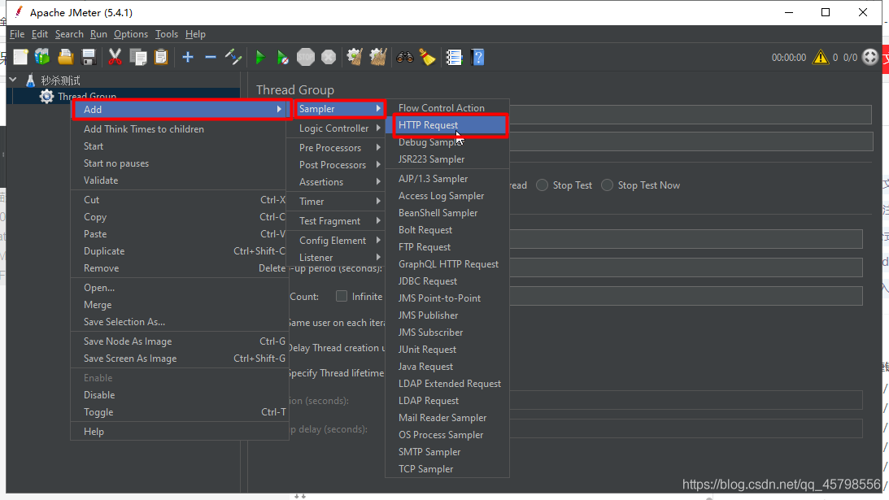Image resolution: width=889 pixels, height=500 pixels.
Task: Select the 秒杀测试 test plan flask icon
Action: coord(31,80)
